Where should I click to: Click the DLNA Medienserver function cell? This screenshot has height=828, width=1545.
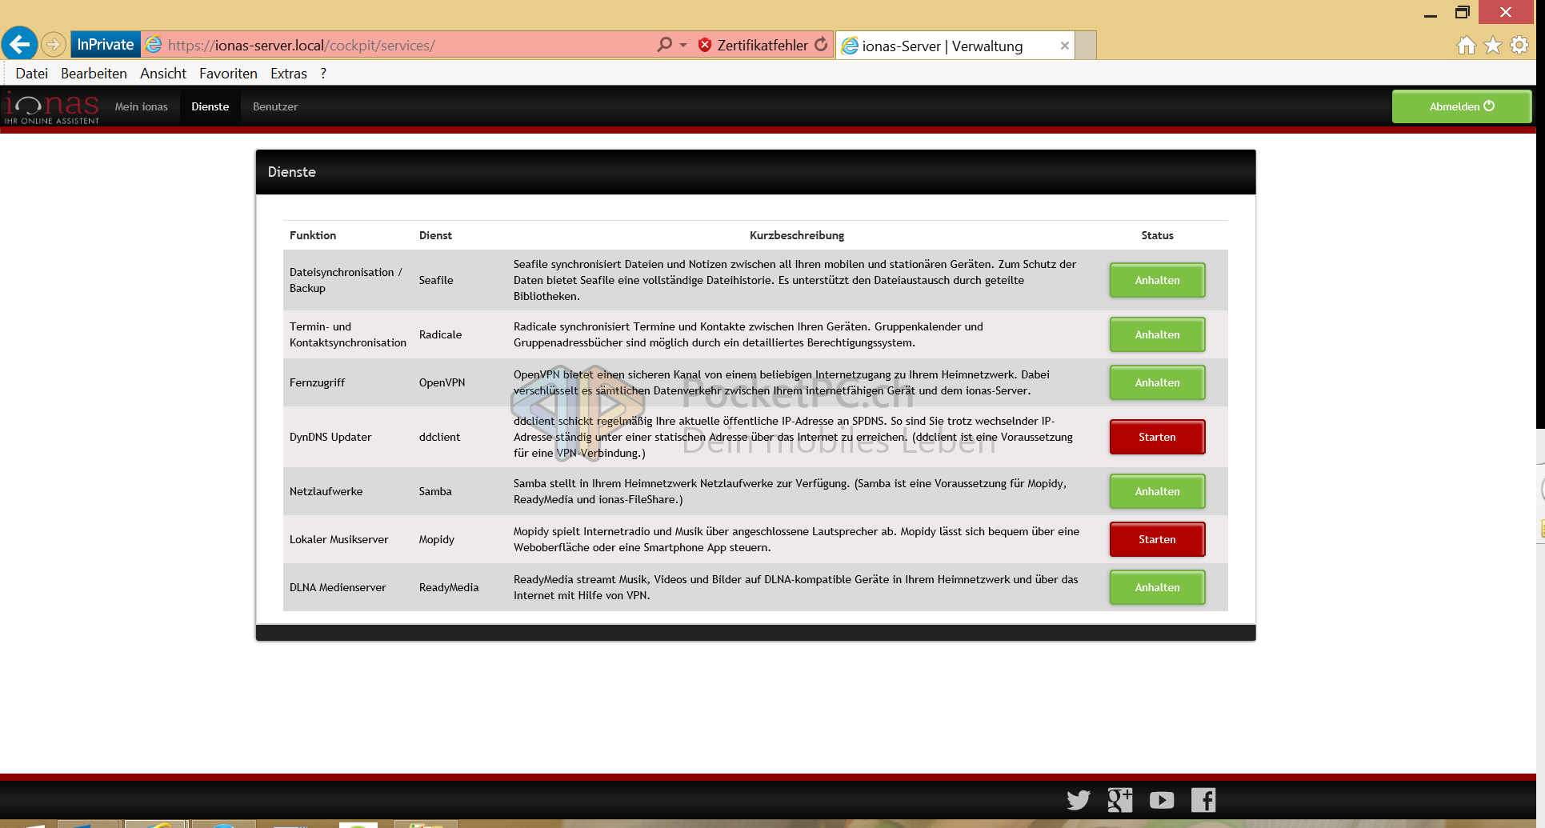click(x=338, y=587)
